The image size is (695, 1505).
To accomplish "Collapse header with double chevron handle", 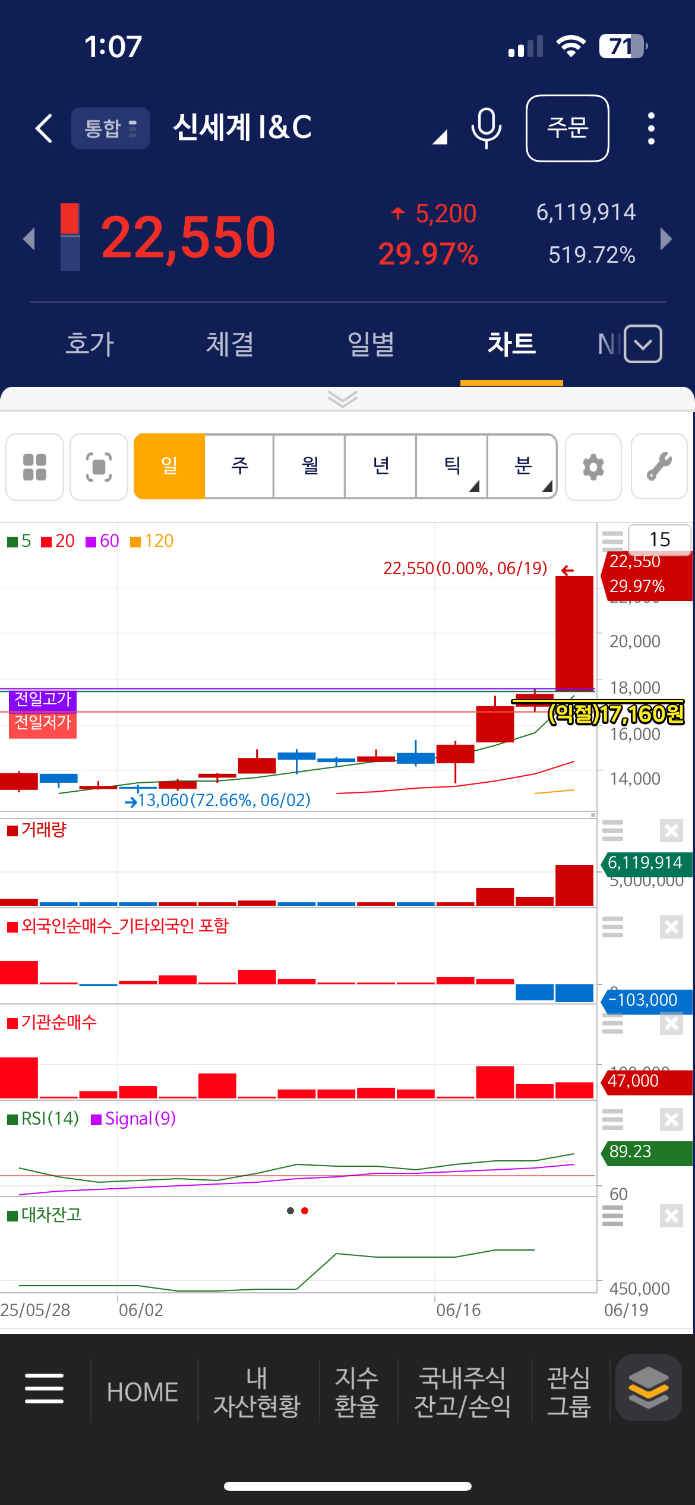I will pos(343,399).
